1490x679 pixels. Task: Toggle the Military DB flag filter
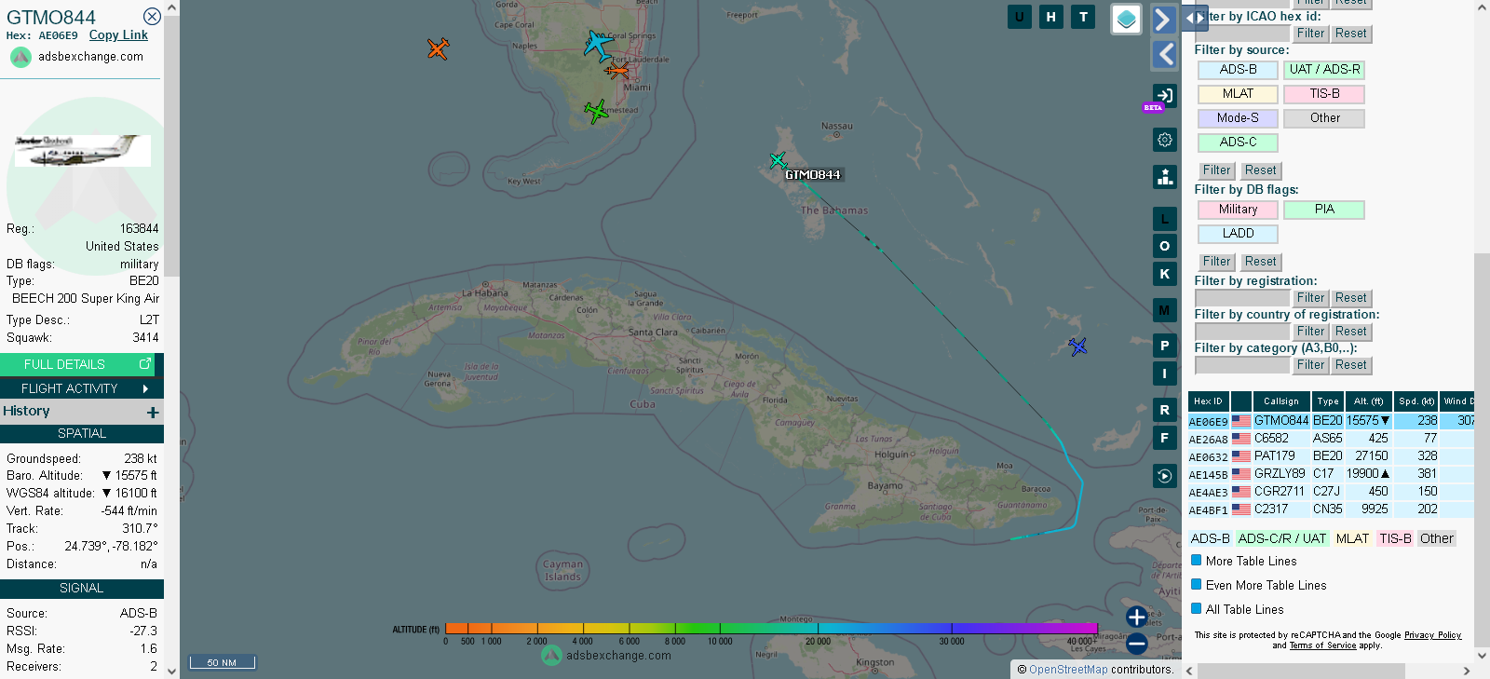(x=1238, y=210)
